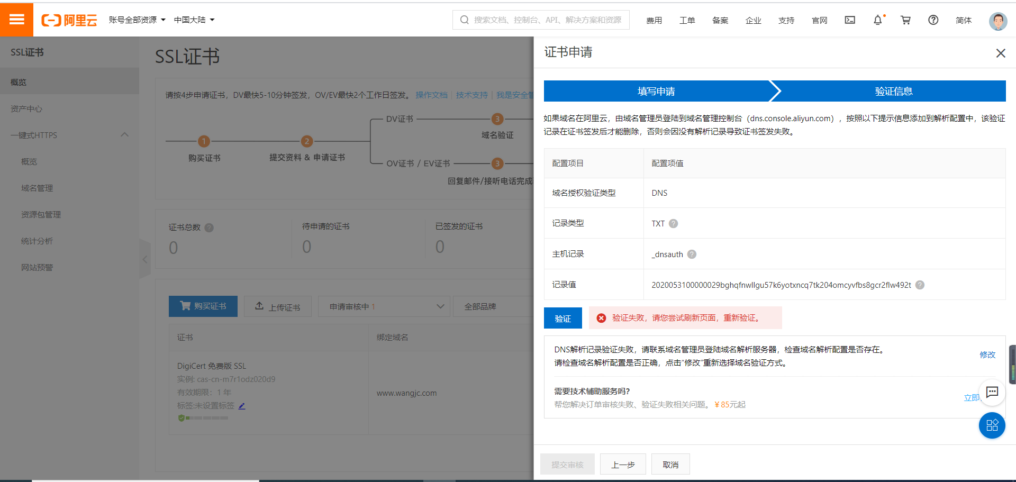This screenshot has width=1016, height=482.
Task: Collapse the 一键式HTTPS section
Action: point(125,134)
